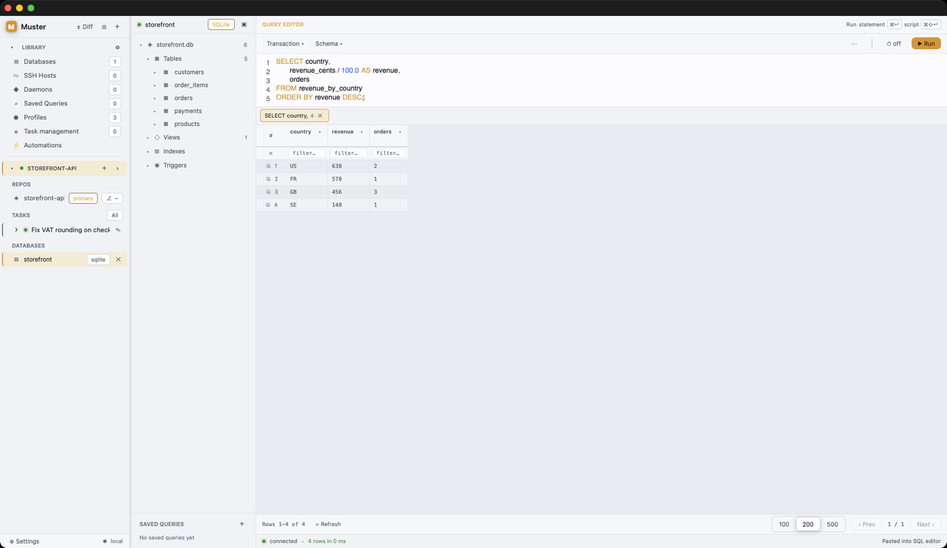Copy row 3 using its row icon
Screen dimensions: 947x548
[x=268, y=192]
